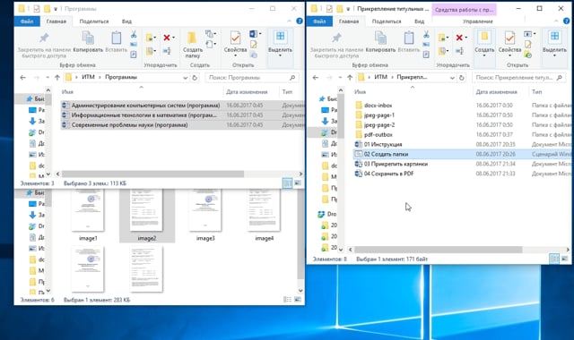Click blue help question mark in Программы window
The height and width of the screenshot is (340, 574).
tap(300, 21)
